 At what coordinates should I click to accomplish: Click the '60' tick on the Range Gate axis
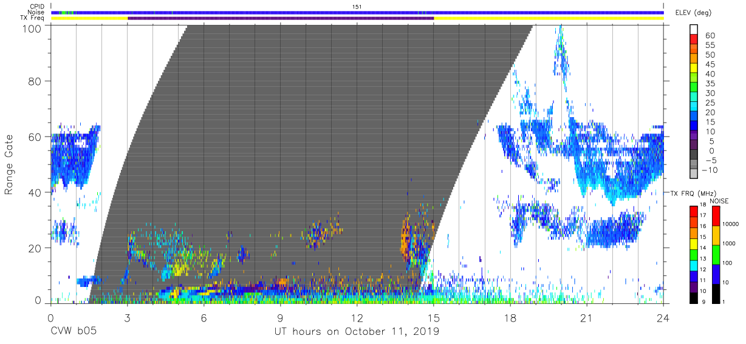click(x=36, y=137)
